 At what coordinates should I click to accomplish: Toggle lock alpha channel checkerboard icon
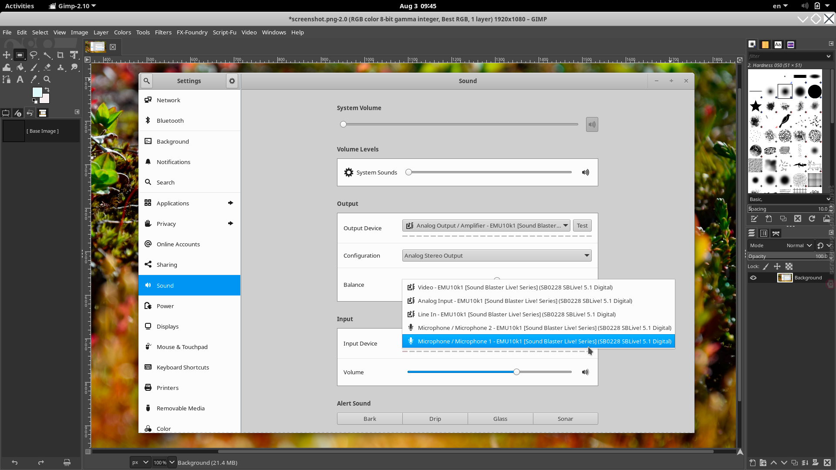[789, 266]
